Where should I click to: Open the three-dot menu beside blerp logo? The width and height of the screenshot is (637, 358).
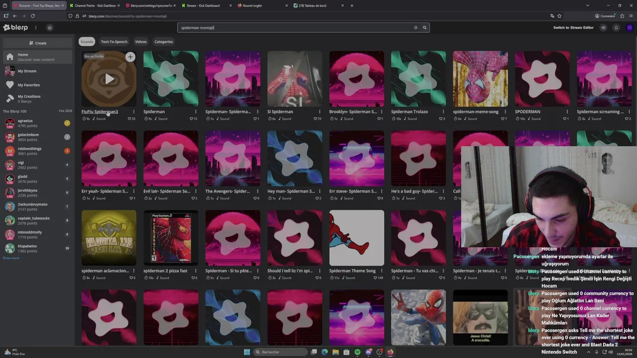35,27
